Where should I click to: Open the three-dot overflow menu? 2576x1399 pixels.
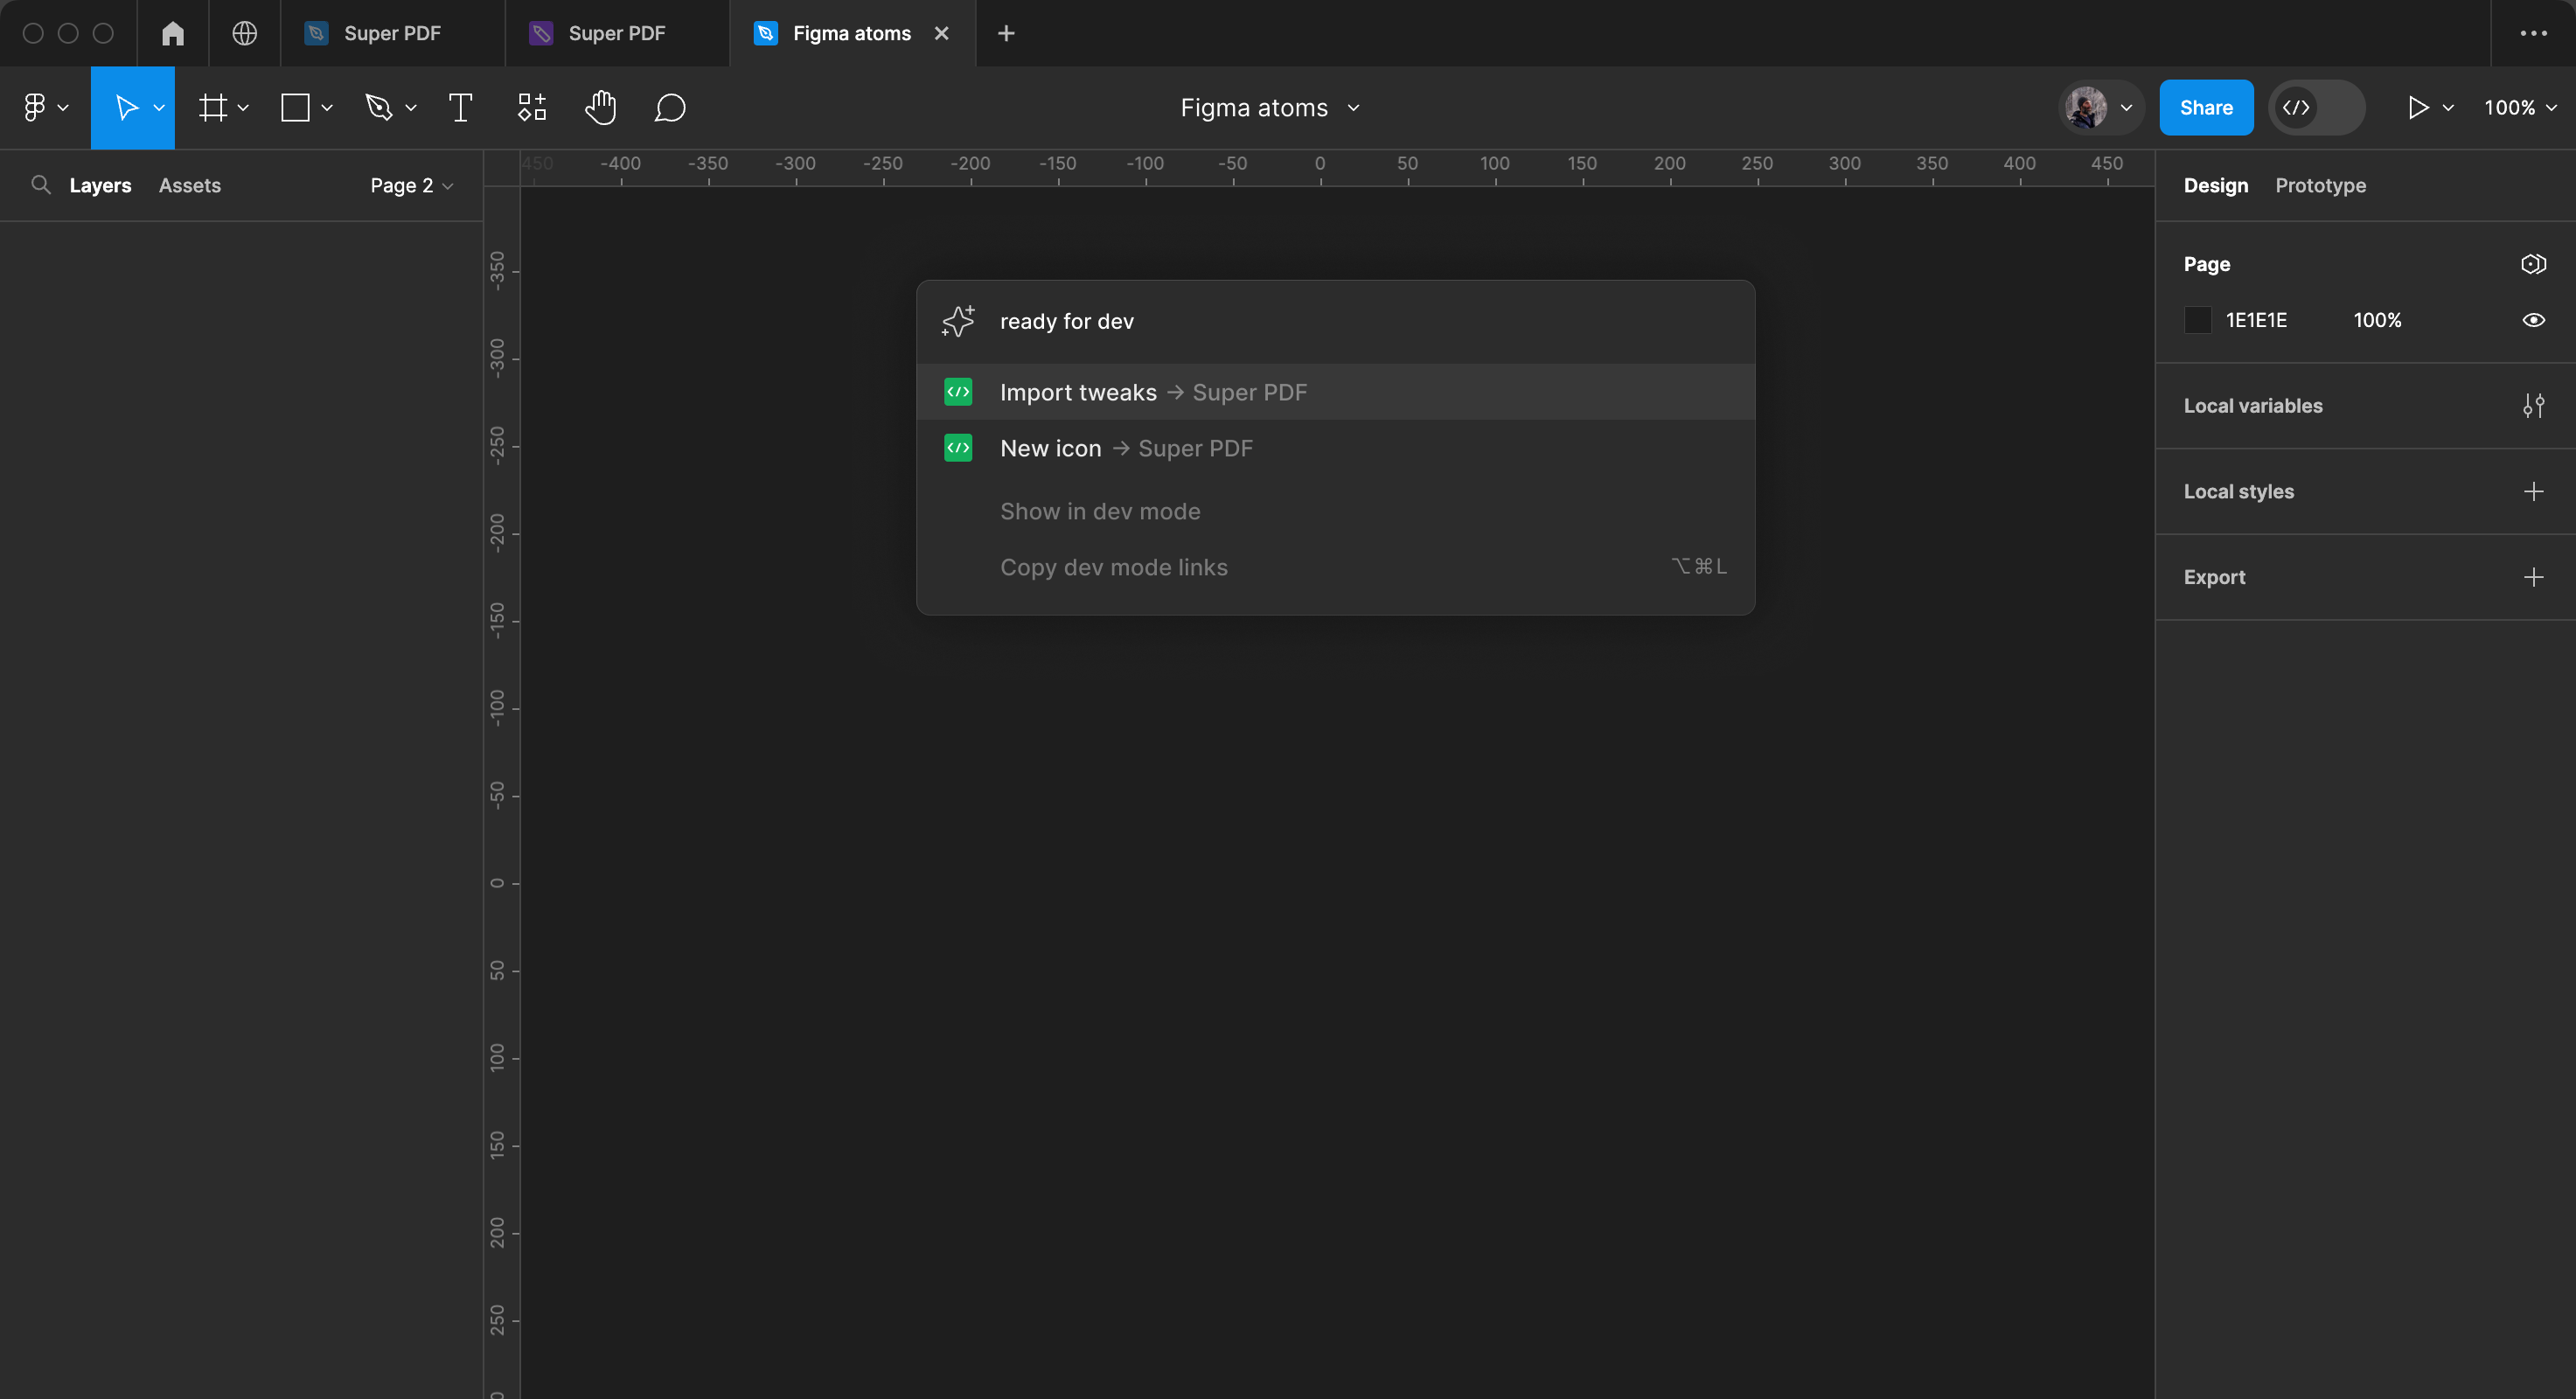2533,33
